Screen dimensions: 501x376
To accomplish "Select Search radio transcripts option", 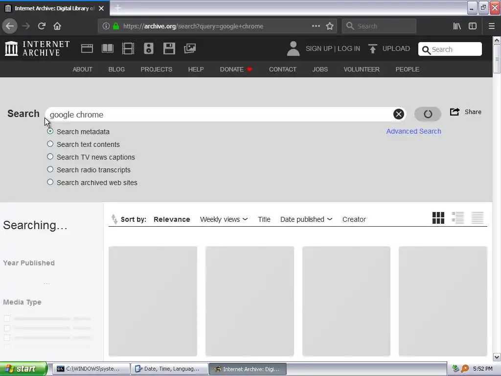I will click(x=50, y=169).
